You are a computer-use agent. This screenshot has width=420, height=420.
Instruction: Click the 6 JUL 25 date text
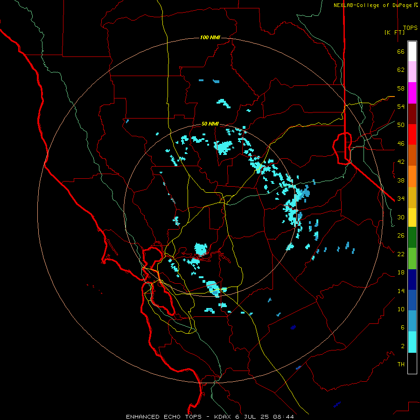click(252, 417)
